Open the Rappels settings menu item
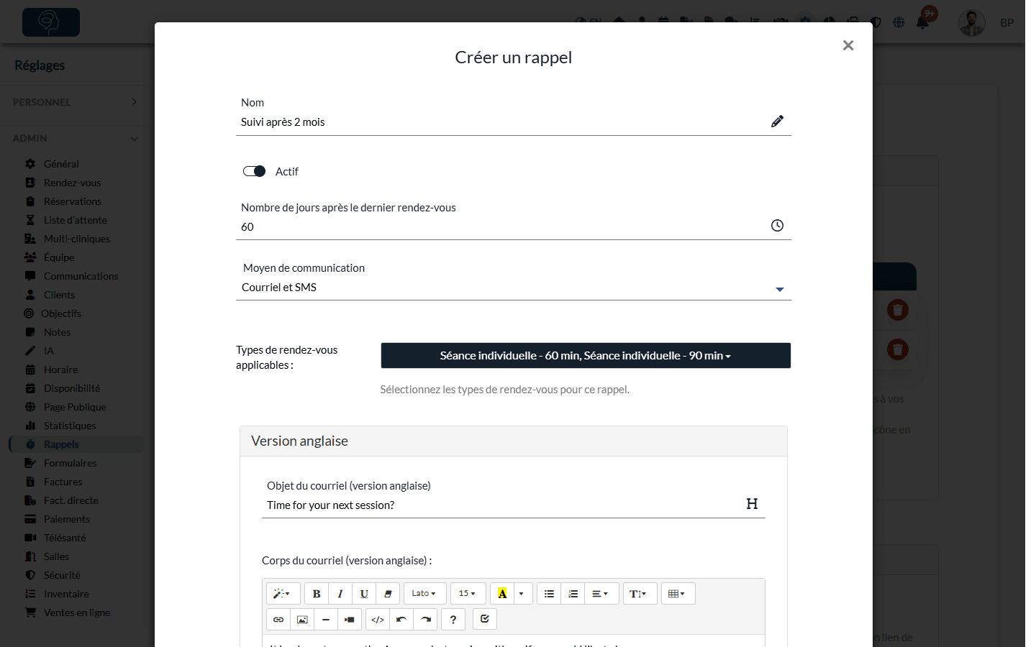The width and height of the screenshot is (1036, 647). click(x=76, y=444)
